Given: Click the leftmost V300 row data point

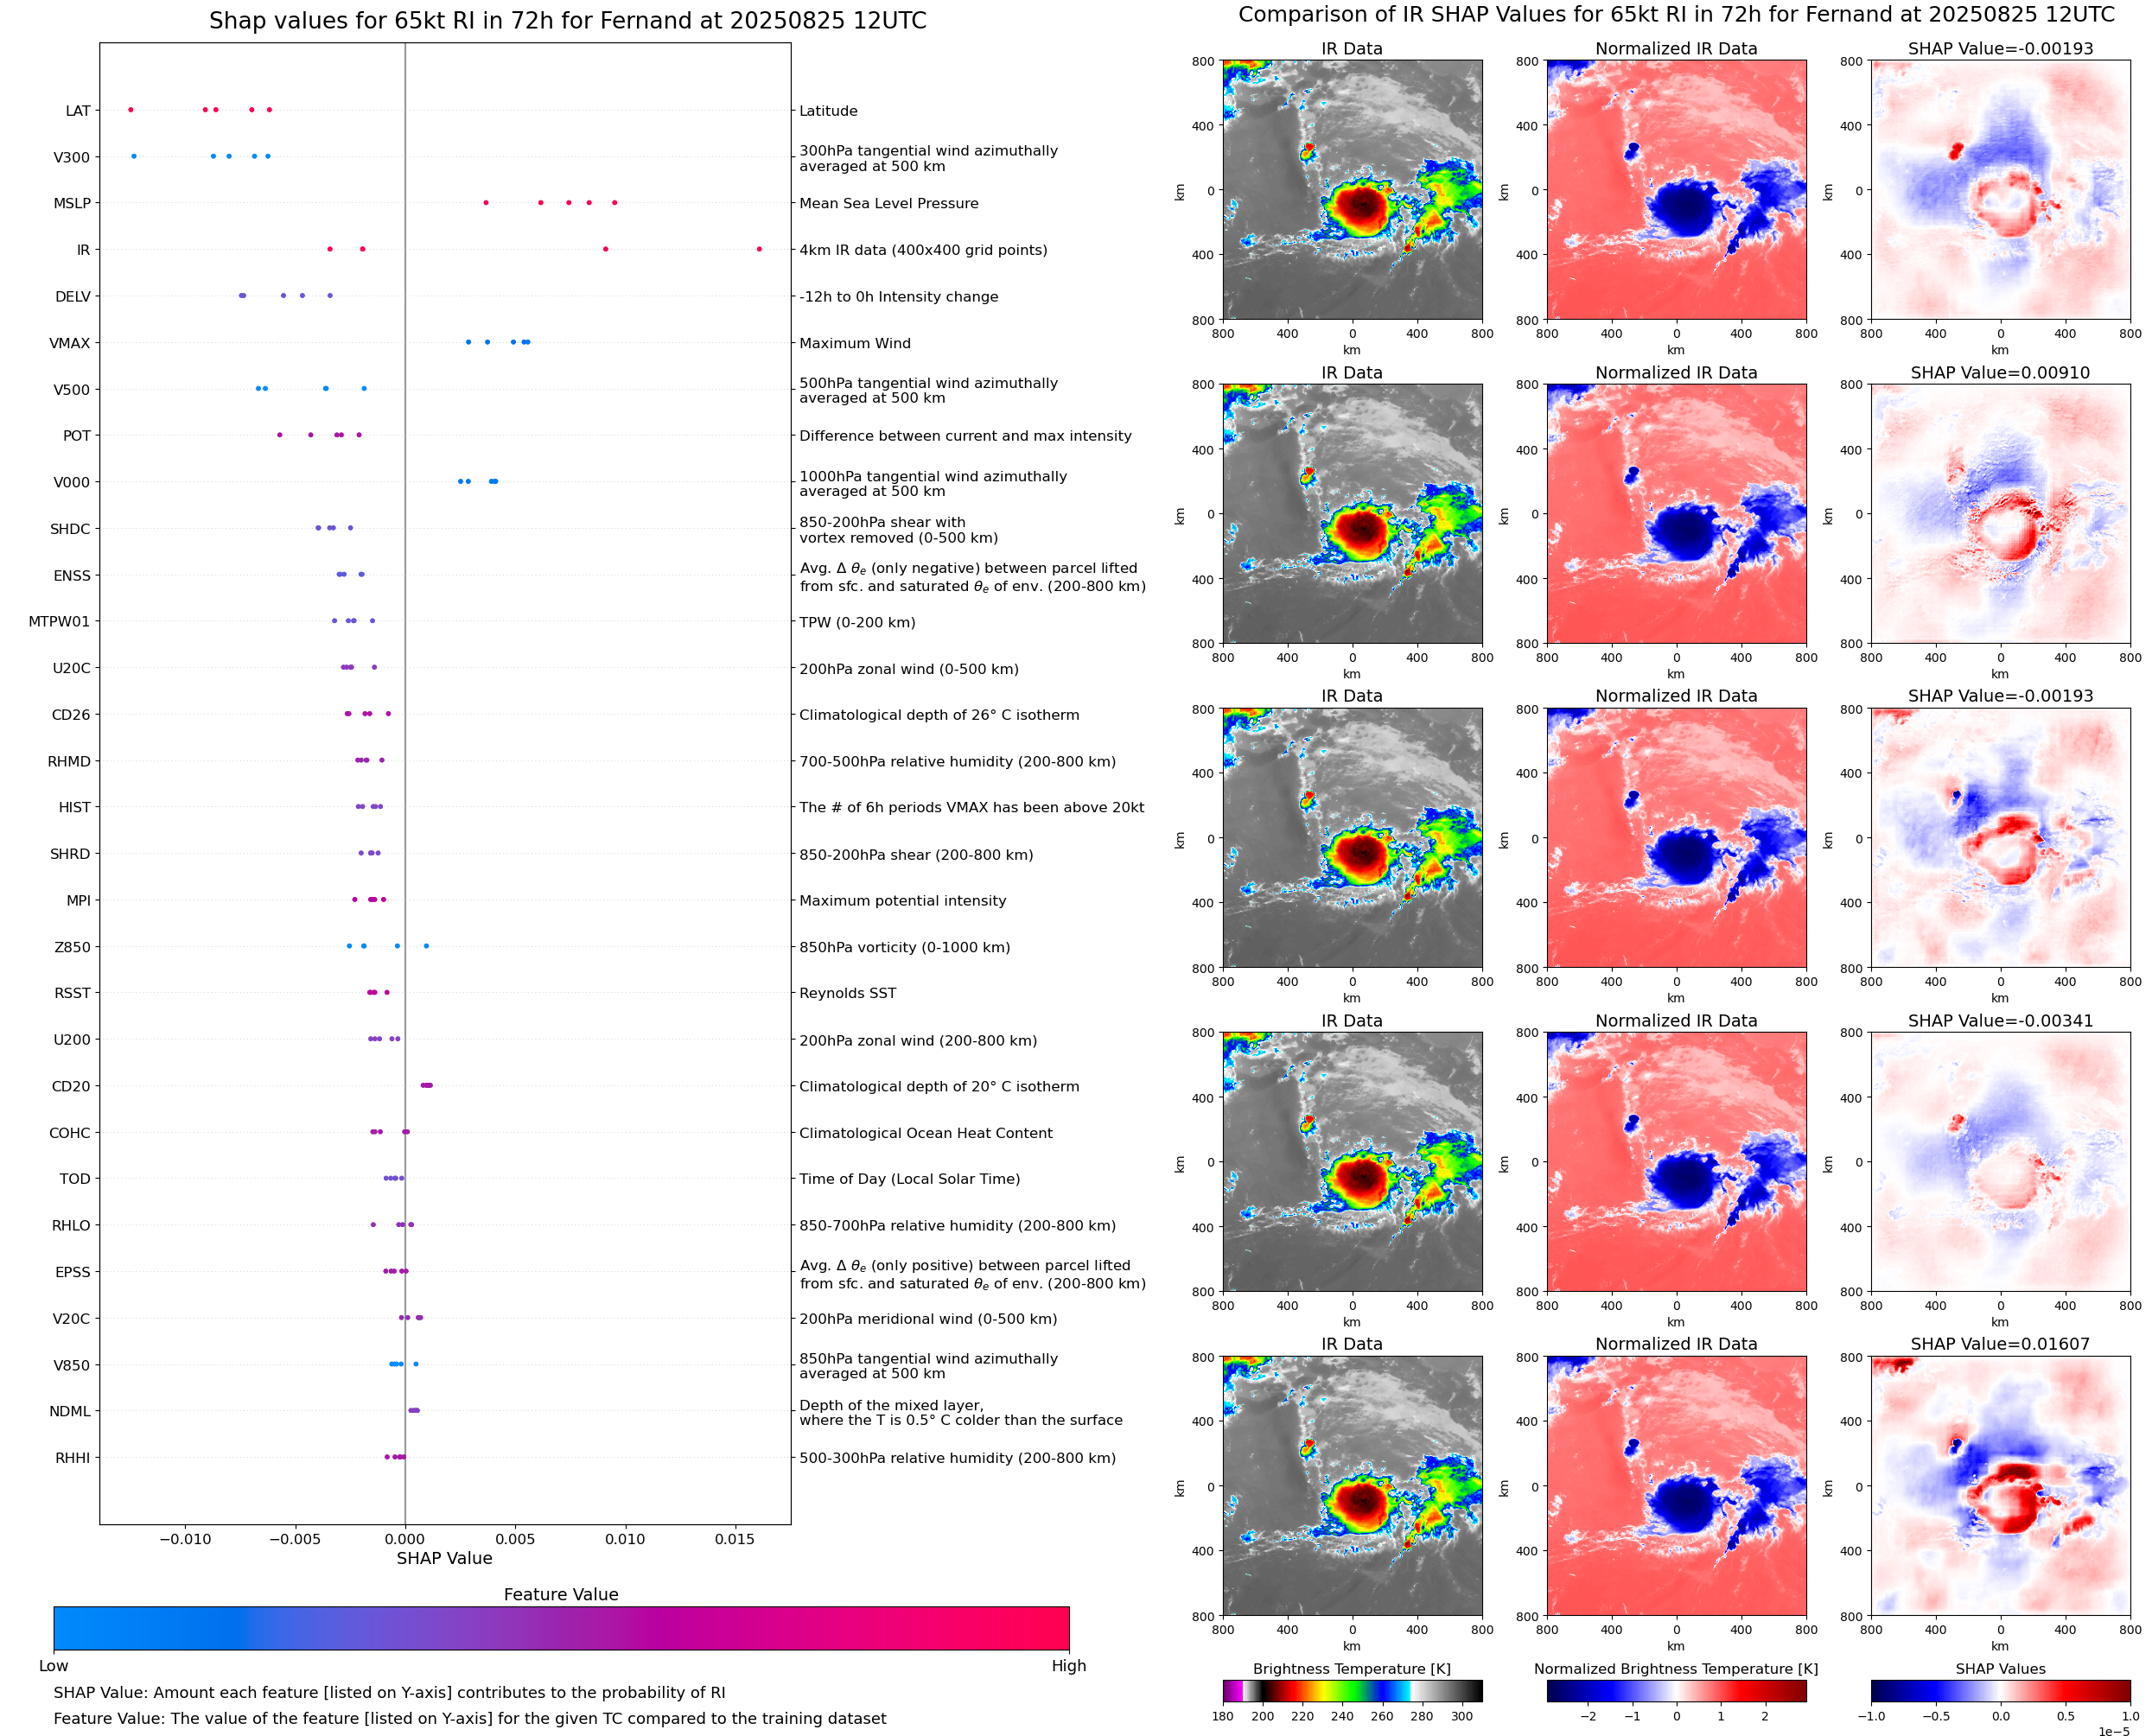Looking at the screenshot, I should (134, 156).
